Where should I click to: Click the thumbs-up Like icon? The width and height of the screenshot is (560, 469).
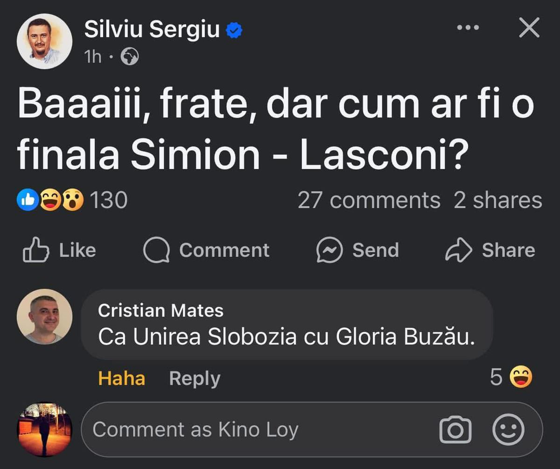pos(36,250)
